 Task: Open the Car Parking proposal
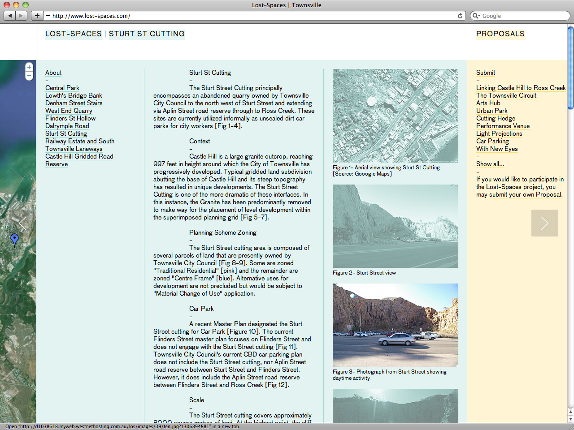click(x=492, y=141)
